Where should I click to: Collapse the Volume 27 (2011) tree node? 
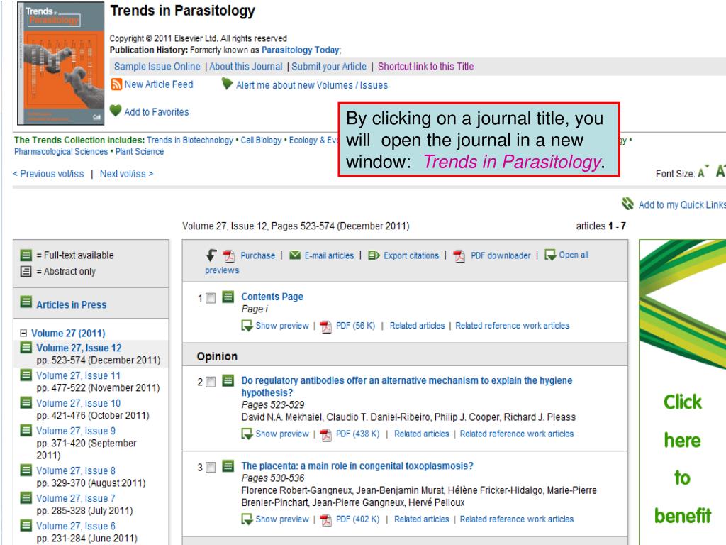[x=23, y=333]
